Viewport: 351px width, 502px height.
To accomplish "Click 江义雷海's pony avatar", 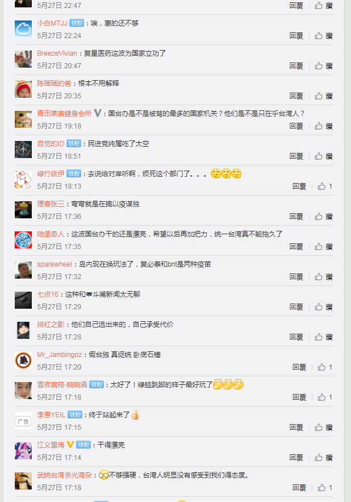I will pos(23,450).
